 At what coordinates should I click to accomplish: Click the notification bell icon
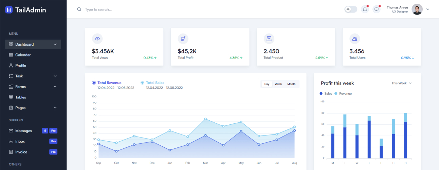[x=365, y=9]
